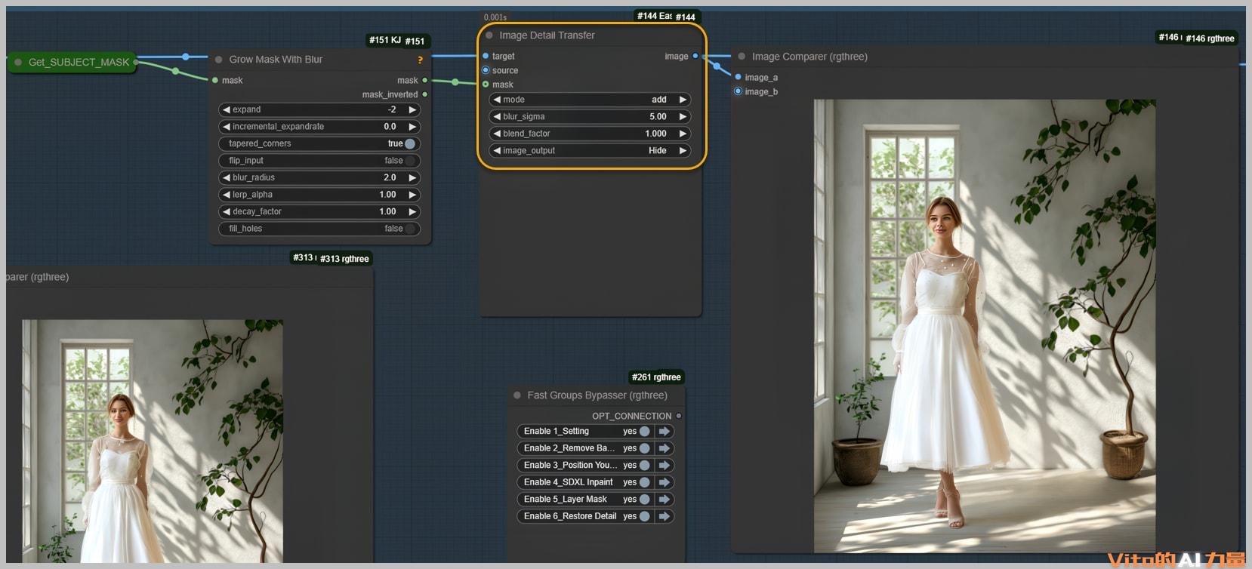Disable Enable 6_Restore Detail
The height and width of the screenshot is (569, 1252).
645,516
